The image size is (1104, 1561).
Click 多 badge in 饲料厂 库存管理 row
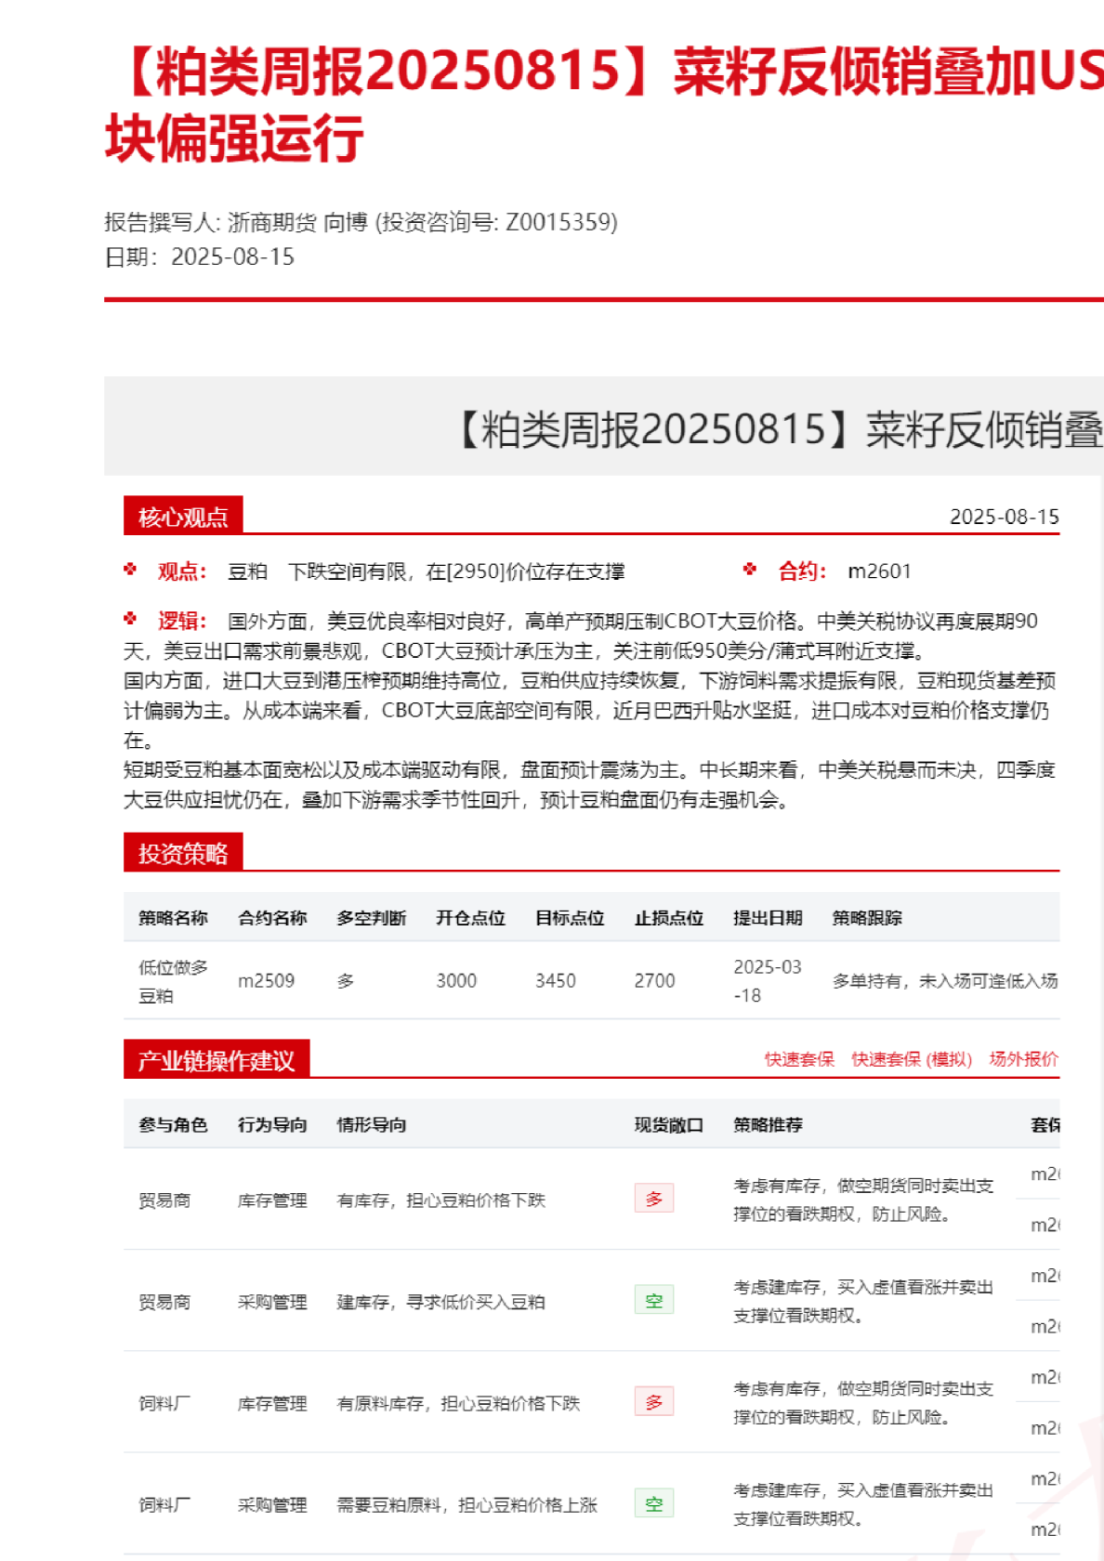tap(653, 1402)
